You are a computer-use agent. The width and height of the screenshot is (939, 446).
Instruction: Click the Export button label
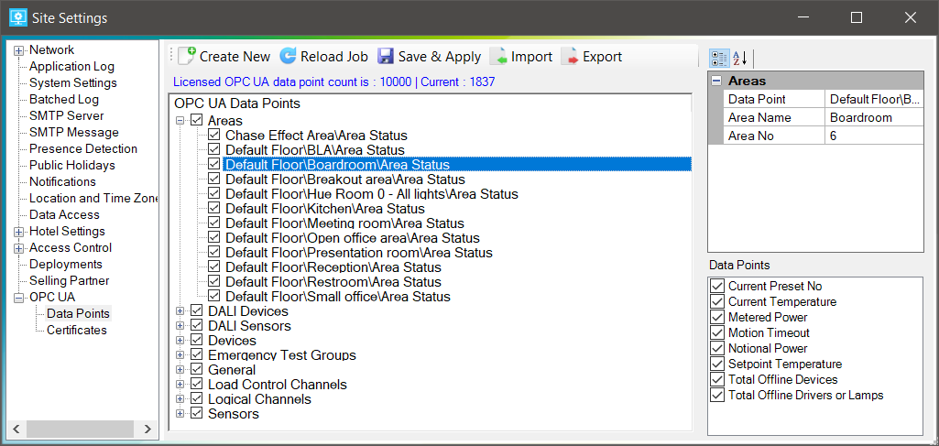tap(603, 57)
